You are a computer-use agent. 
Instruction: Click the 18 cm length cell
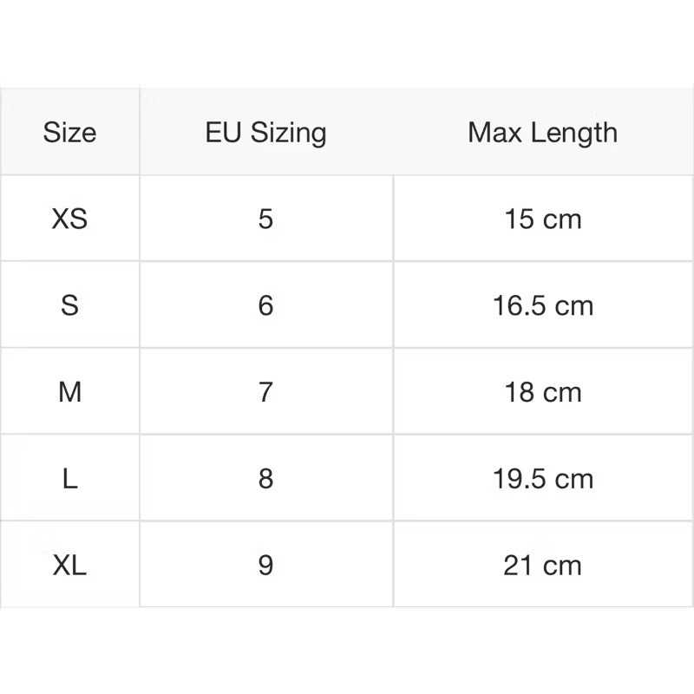coord(544,392)
